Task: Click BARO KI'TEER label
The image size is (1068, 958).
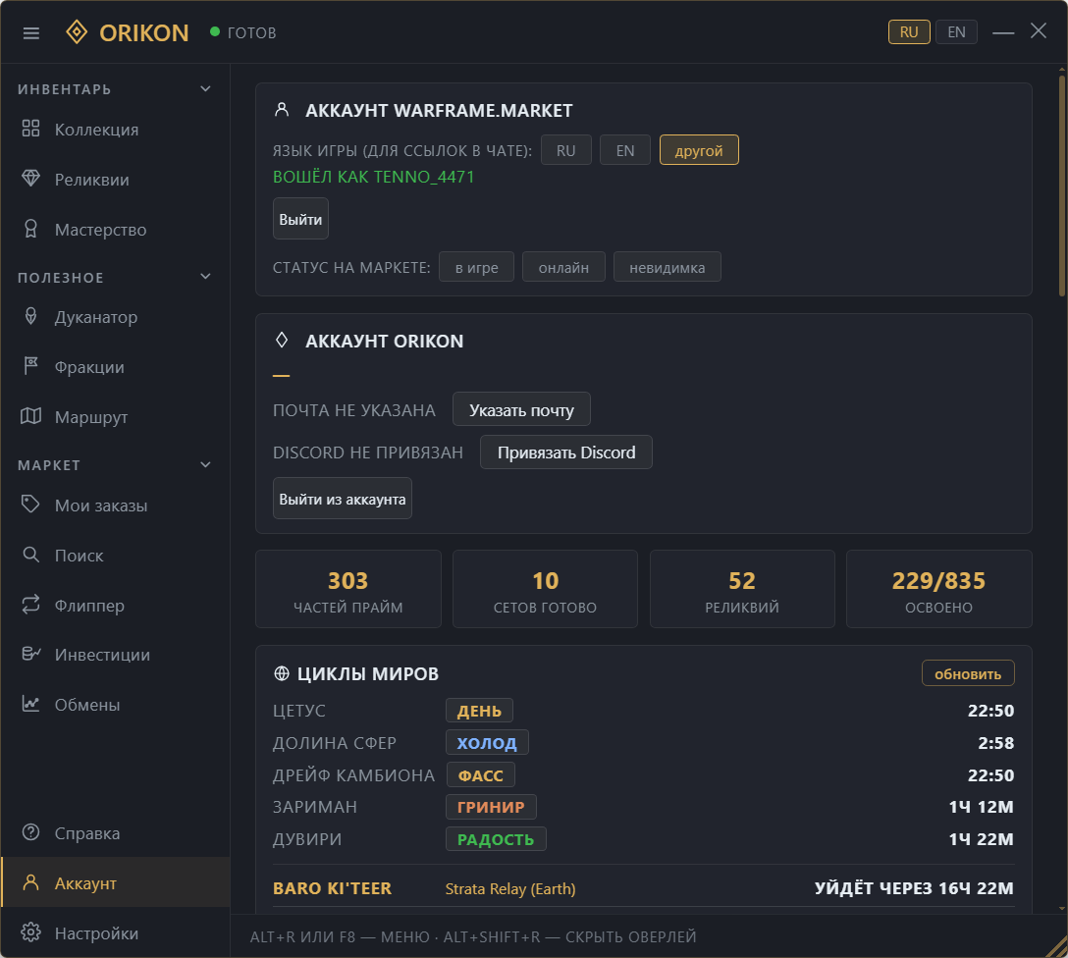Action: (x=333, y=888)
